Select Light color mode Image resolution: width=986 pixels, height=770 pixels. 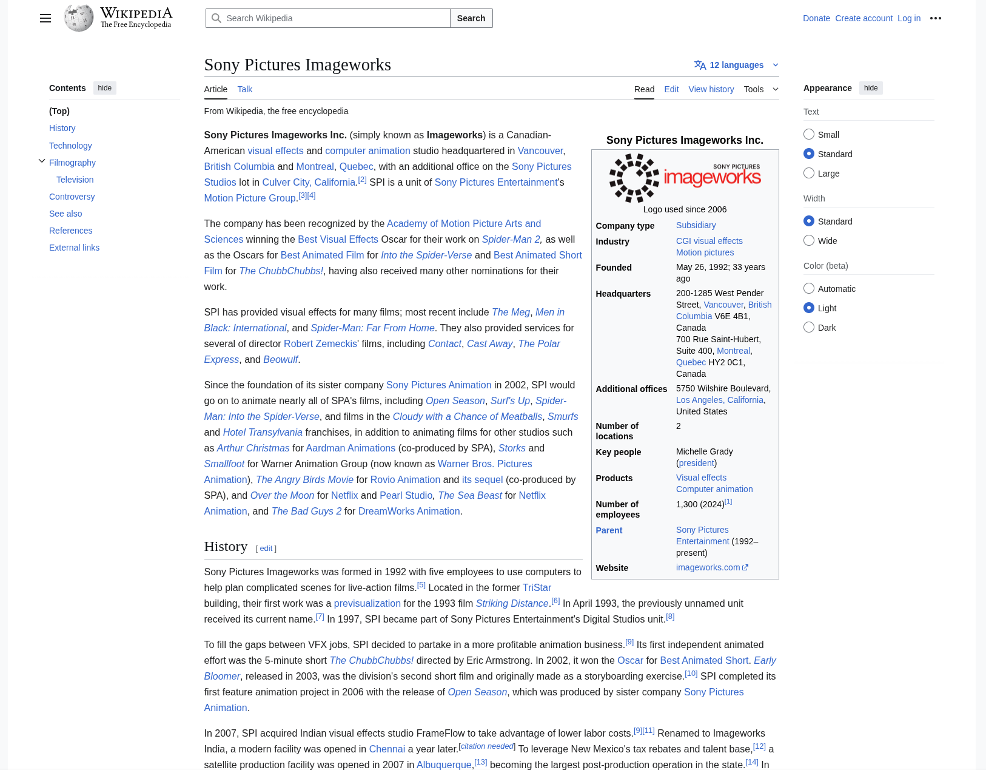coord(809,308)
